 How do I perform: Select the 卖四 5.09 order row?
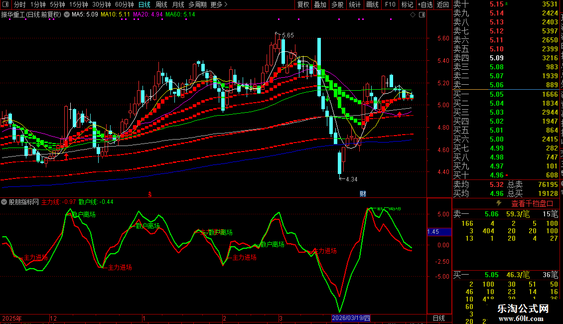(506, 58)
